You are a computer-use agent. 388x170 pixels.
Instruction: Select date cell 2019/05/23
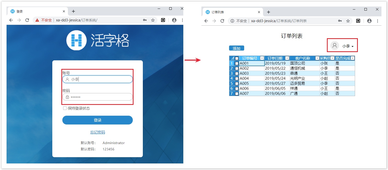click(277, 73)
